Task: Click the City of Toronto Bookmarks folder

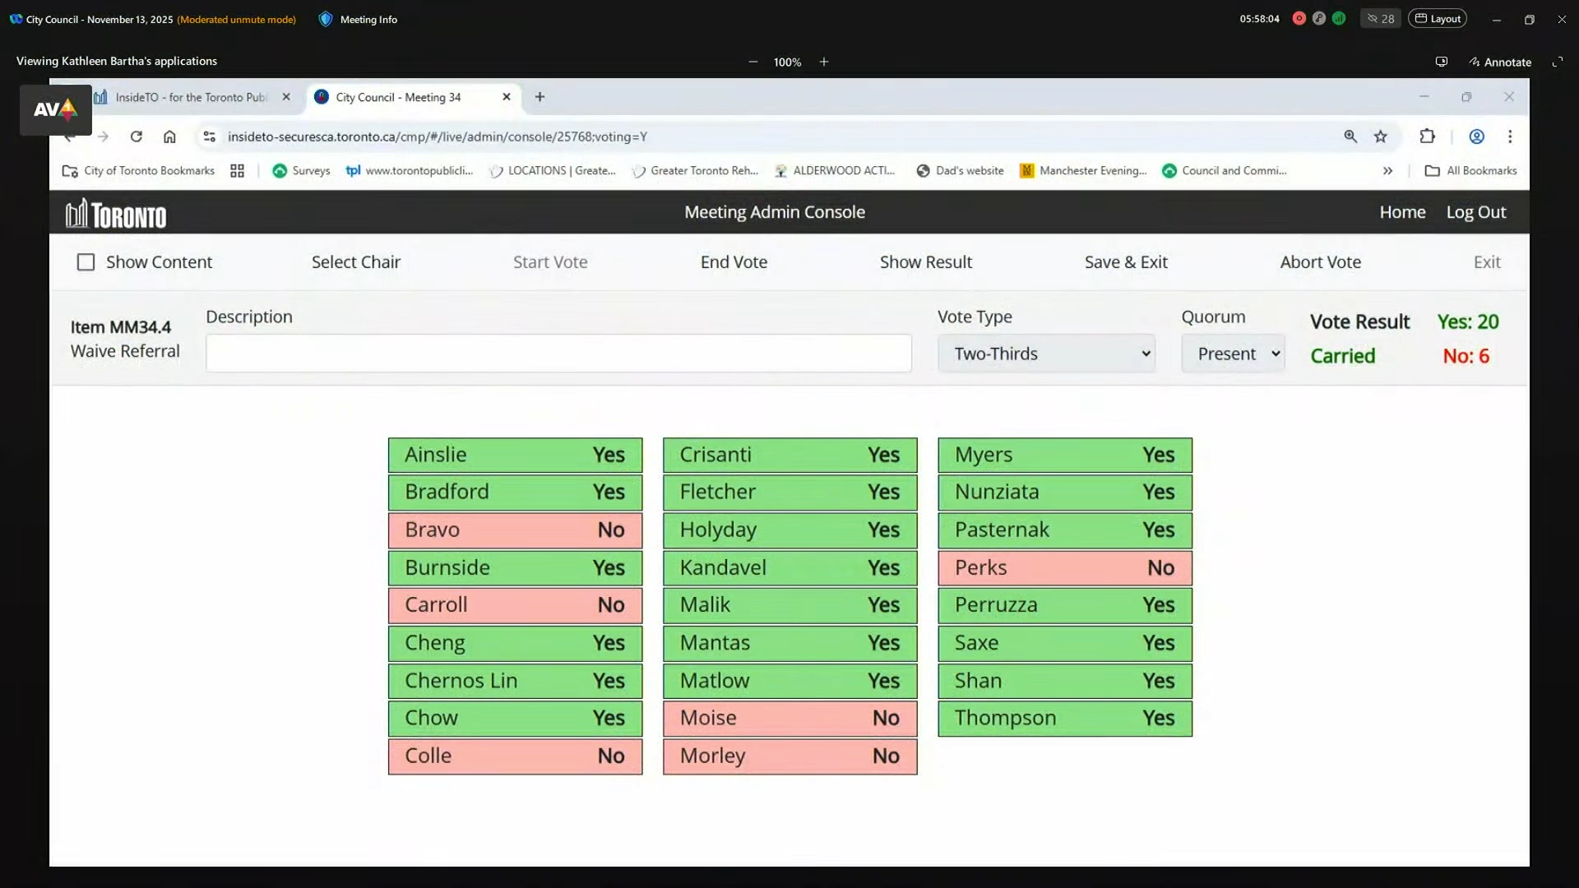Action: 137,170
